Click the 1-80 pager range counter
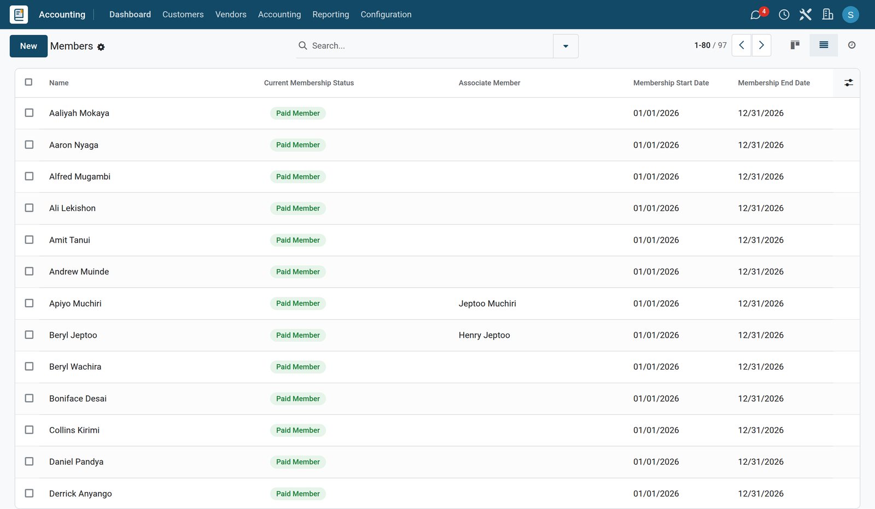The width and height of the screenshot is (875, 509). pos(702,45)
